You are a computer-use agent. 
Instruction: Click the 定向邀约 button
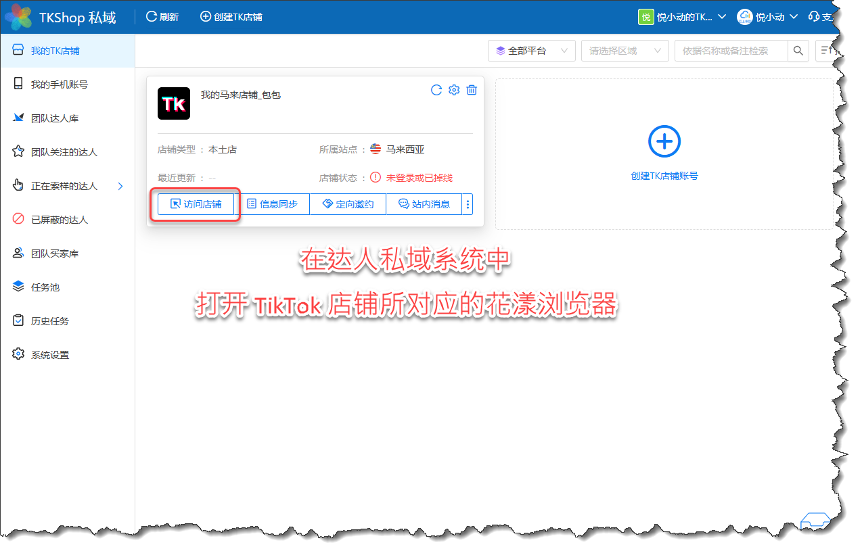pos(348,204)
